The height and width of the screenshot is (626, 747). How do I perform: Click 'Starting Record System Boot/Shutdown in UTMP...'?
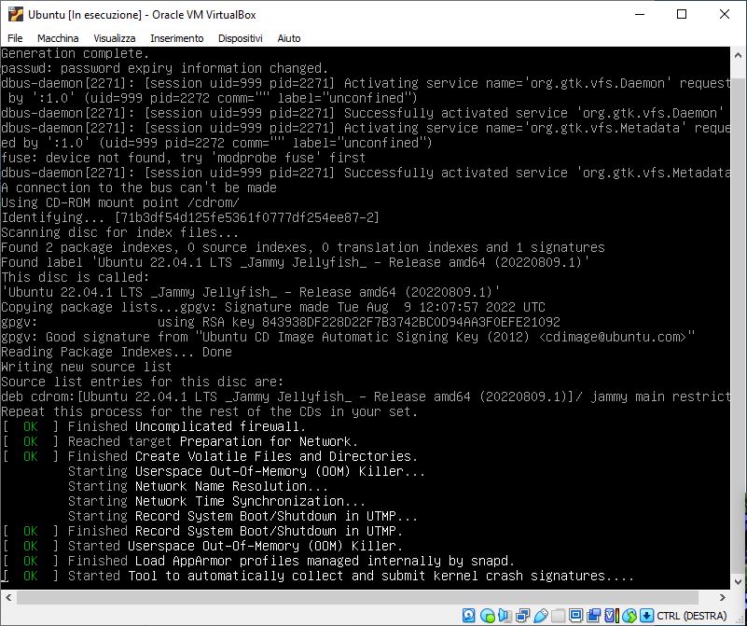point(242,516)
